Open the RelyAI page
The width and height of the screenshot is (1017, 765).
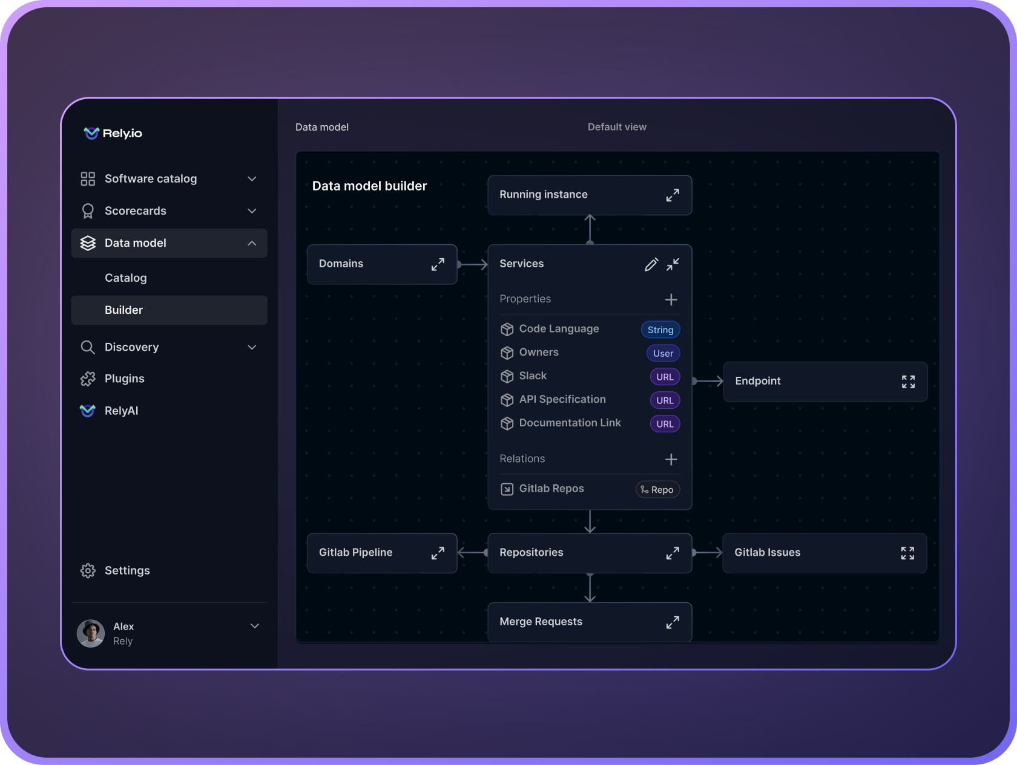click(x=121, y=411)
